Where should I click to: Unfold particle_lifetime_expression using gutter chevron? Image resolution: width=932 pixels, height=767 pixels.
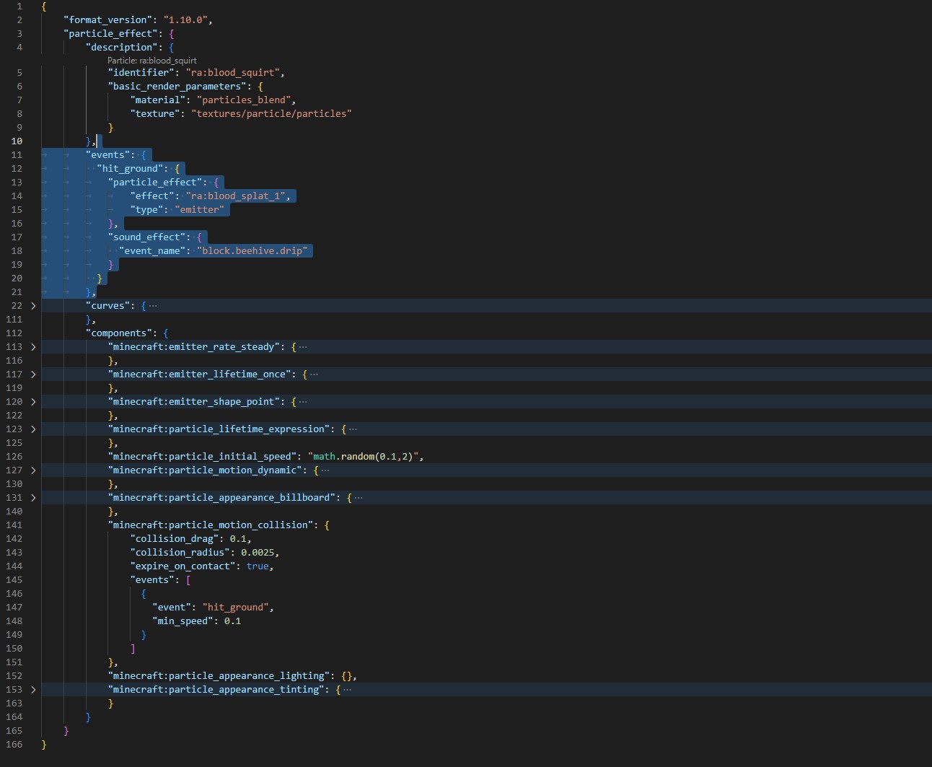(x=33, y=429)
